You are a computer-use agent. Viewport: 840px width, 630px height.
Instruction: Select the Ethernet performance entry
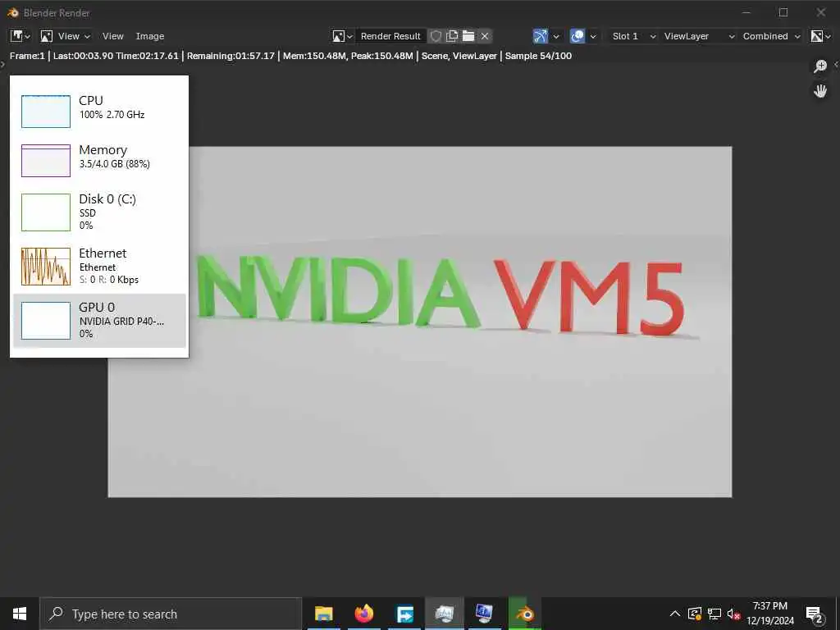pos(99,266)
